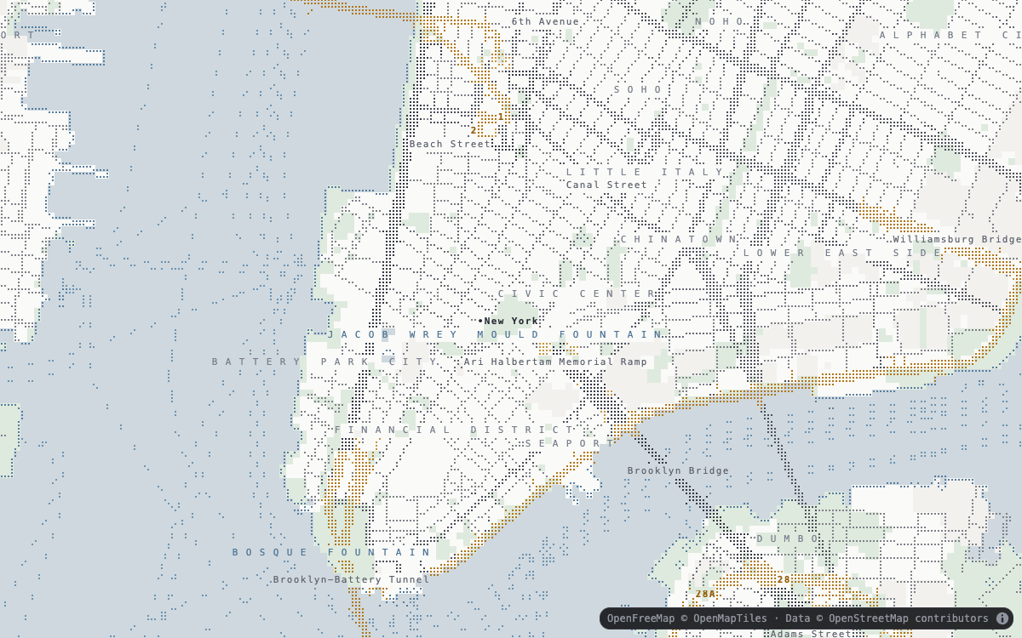The height and width of the screenshot is (638, 1022).
Task: Select the Williamsburg Bridge label
Action: pos(956,239)
